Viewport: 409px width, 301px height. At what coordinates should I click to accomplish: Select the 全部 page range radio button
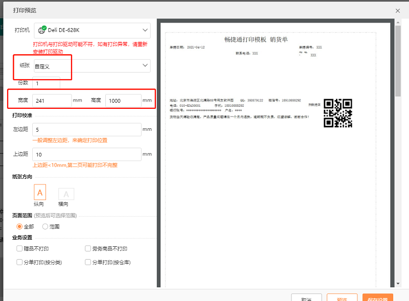click(19, 226)
